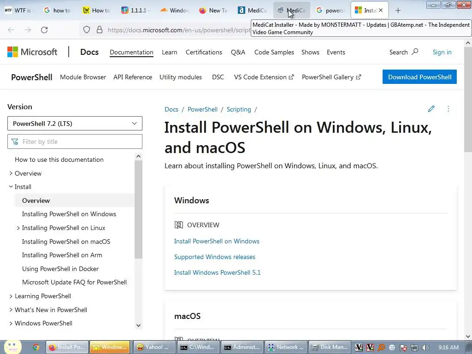Click the Scripting breadcrumb link

239,109
